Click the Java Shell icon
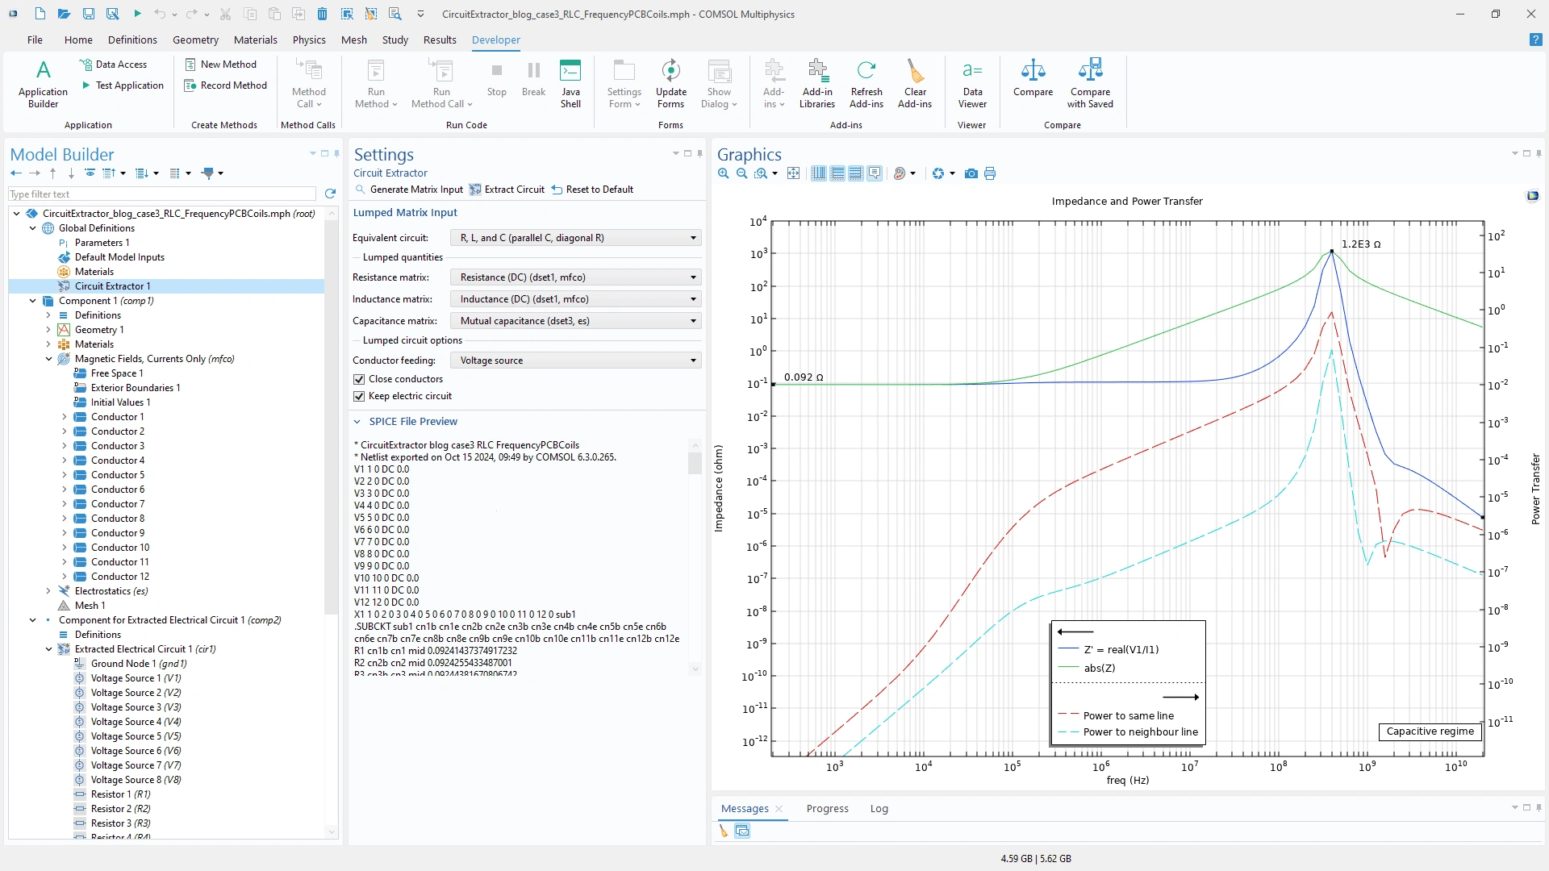Viewport: 1549px width, 871px height. click(x=570, y=82)
